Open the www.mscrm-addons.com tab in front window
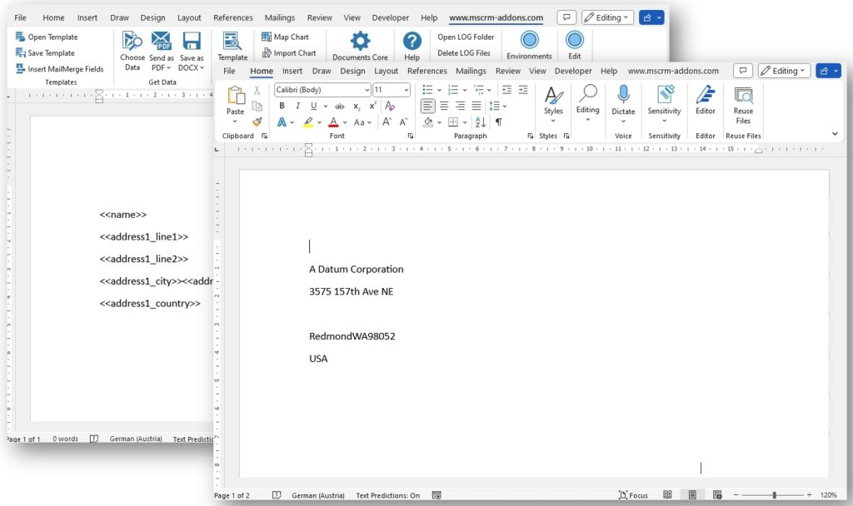This screenshot has height=506, width=853. click(673, 71)
